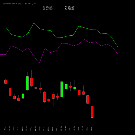Select the 28 Sep date label
The image size is (135, 135).
pos(44,129)
